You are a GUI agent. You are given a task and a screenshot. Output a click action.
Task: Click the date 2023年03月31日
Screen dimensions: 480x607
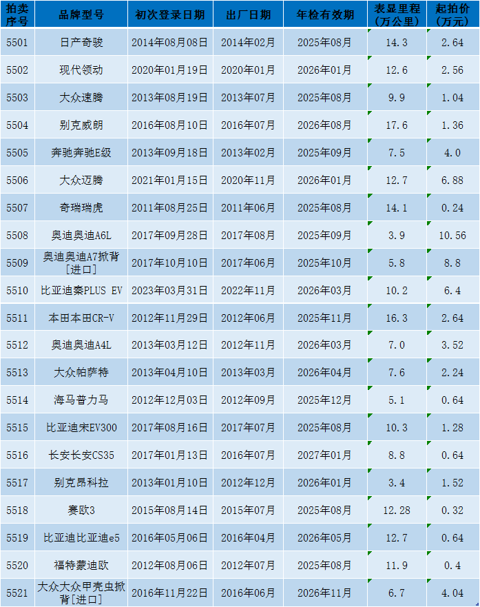[x=170, y=290]
